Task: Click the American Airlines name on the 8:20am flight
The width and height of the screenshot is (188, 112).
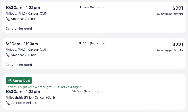Action: tap(23, 55)
